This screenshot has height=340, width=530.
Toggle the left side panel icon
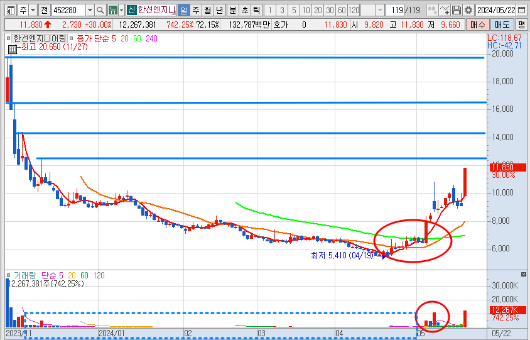coord(11,10)
